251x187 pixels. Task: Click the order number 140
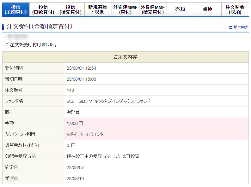[x=70, y=90]
